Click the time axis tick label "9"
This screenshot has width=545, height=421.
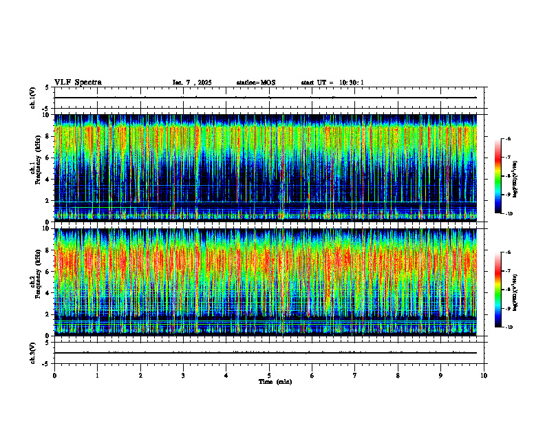point(440,376)
